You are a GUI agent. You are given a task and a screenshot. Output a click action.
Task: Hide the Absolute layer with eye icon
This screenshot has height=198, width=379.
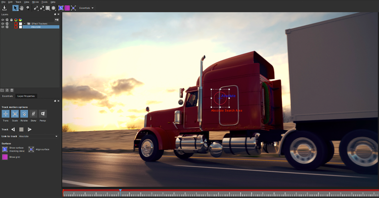click(2, 27)
